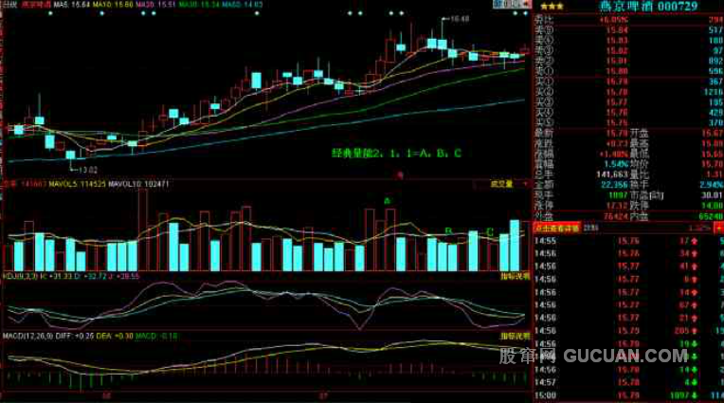Click the three-star rating icon
Viewport: 724px width, 403px height.
(x=552, y=7)
